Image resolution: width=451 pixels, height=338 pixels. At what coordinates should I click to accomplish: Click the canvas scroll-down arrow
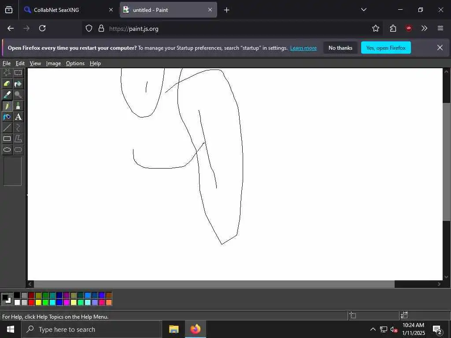point(447,277)
